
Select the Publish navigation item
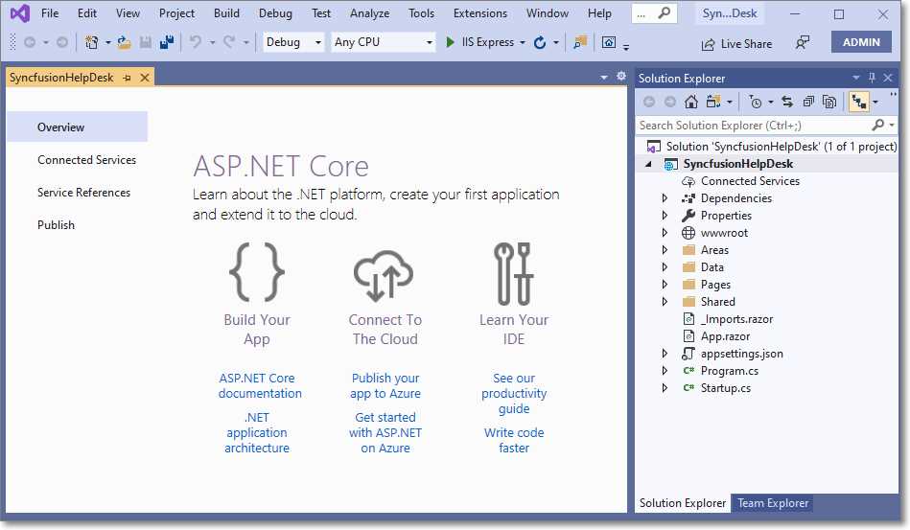click(56, 225)
